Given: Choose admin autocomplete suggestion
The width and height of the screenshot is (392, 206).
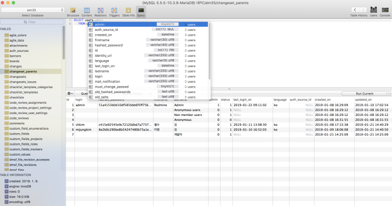Looking at the screenshot, I should point(148,24).
